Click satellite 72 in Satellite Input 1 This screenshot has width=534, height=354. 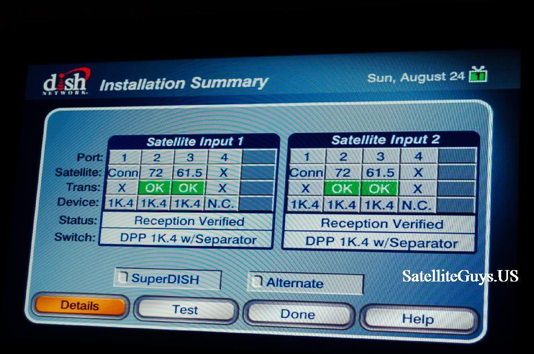pyautogui.click(x=156, y=173)
